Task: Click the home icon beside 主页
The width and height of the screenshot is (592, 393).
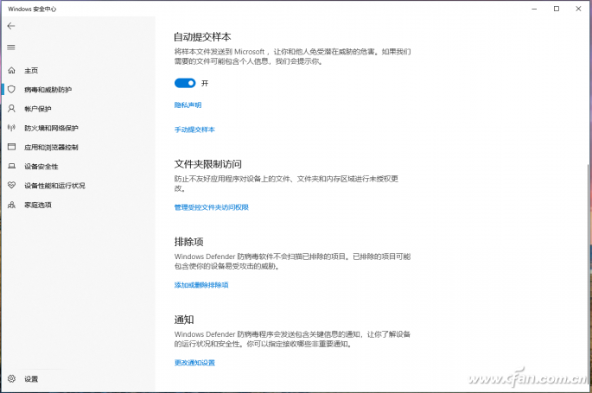Action: 12,70
